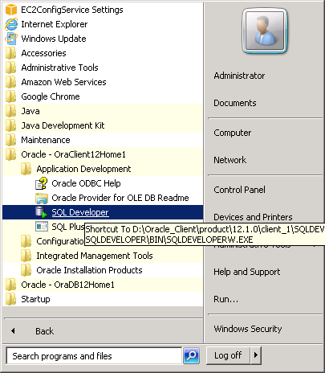Screen dimensions: 325x373
Task: Open Windows Update icon
Action: [11, 39]
